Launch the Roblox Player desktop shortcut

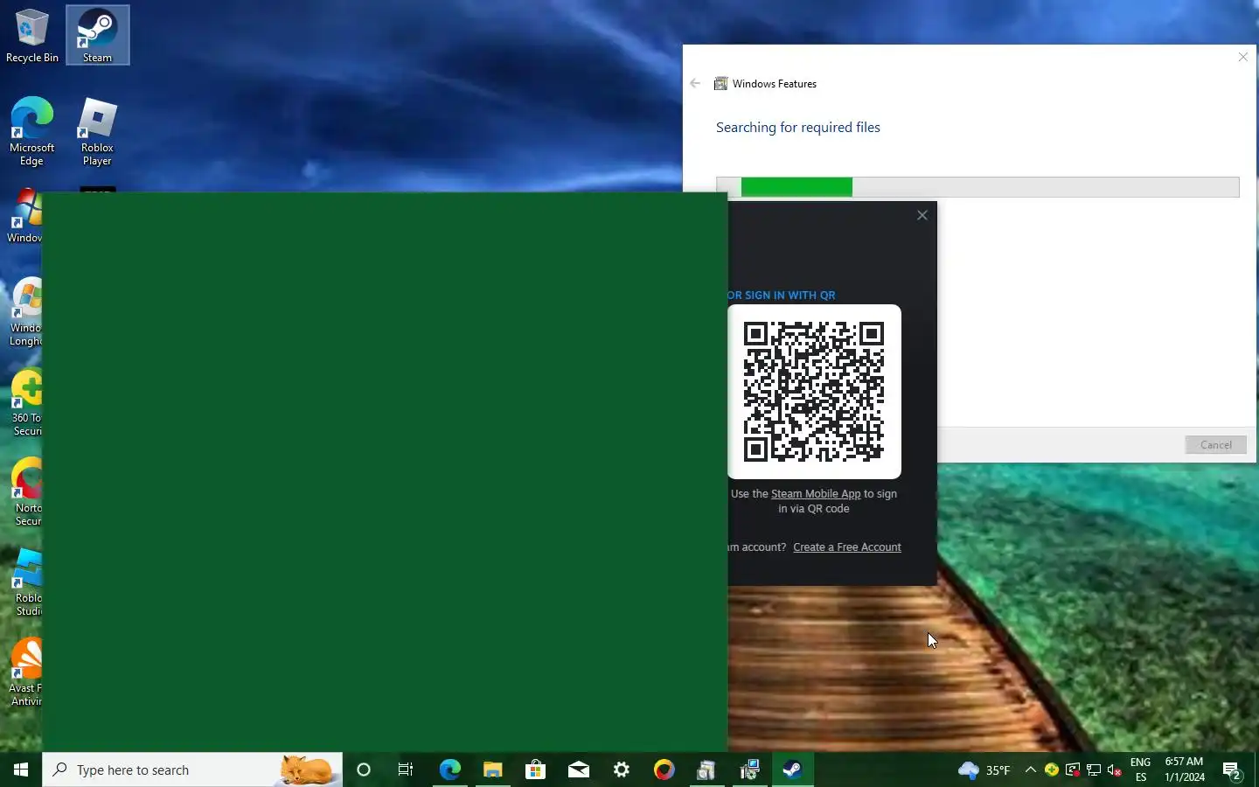click(x=97, y=131)
